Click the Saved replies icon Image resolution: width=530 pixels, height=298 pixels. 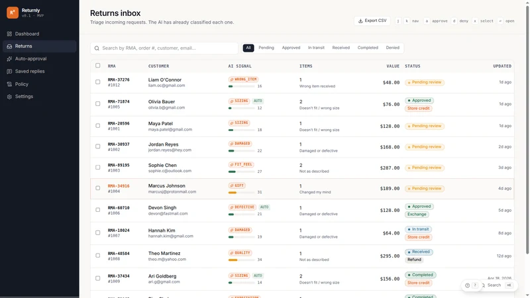point(9,72)
